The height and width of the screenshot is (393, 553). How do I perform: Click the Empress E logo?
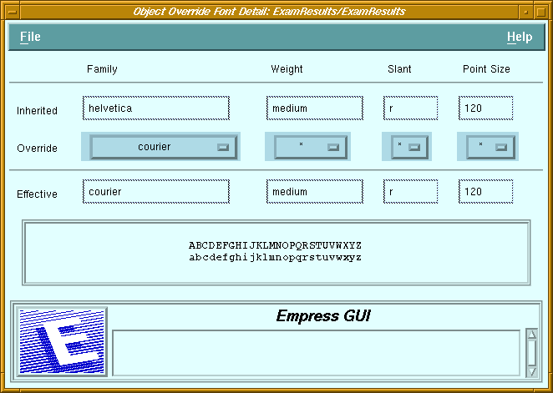point(62,341)
